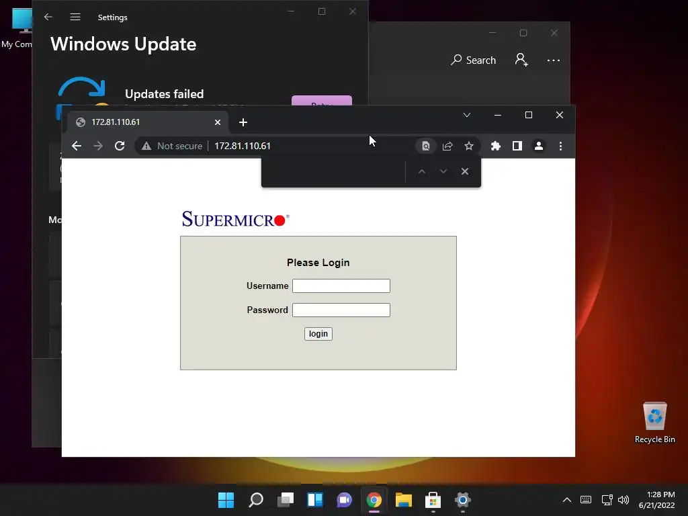
Task: Click the find-in-page text field
Action: 335,171
